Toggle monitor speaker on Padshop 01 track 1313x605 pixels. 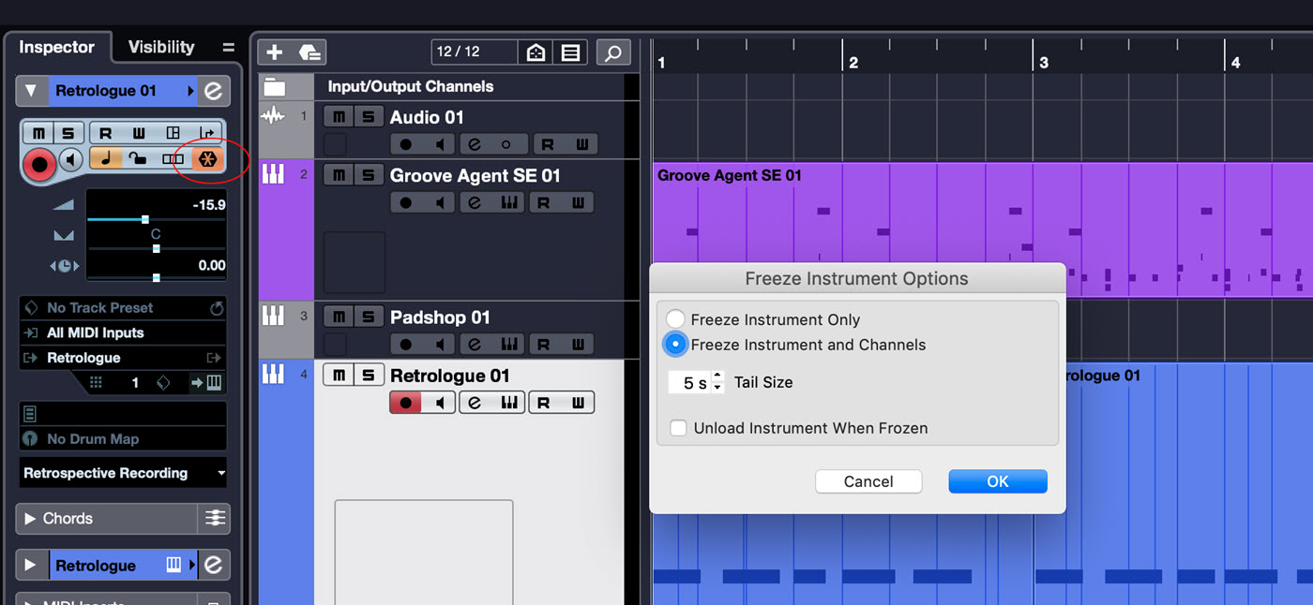[x=439, y=346]
